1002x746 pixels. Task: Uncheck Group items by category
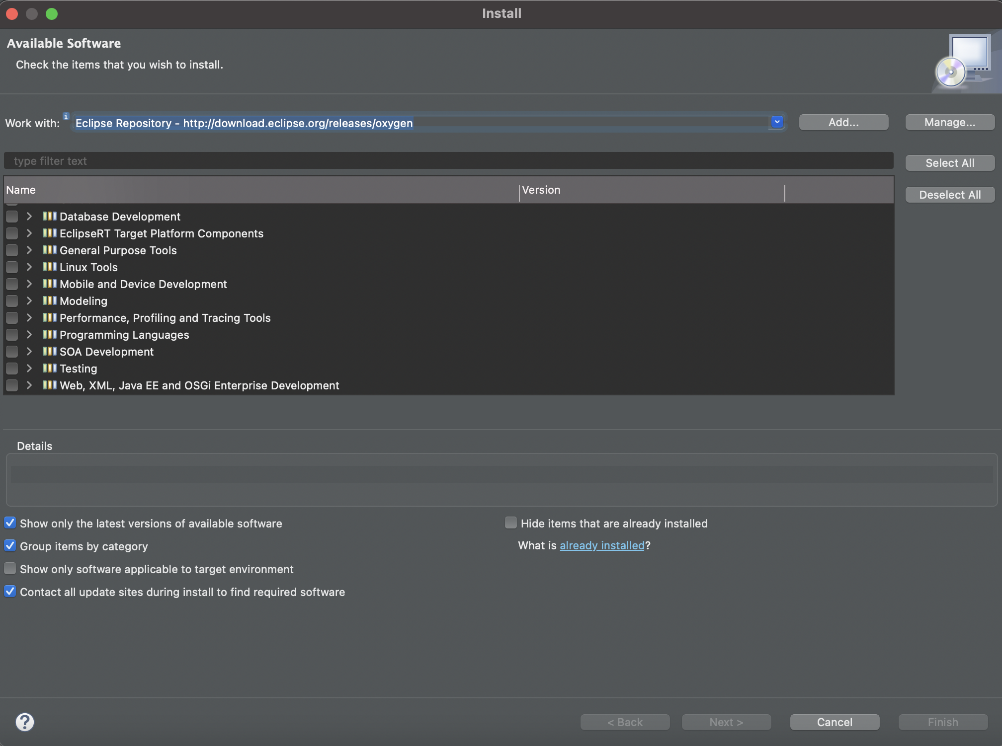10,545
